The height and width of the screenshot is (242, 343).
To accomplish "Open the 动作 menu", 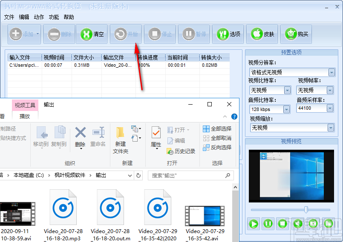I will point(39,17).
